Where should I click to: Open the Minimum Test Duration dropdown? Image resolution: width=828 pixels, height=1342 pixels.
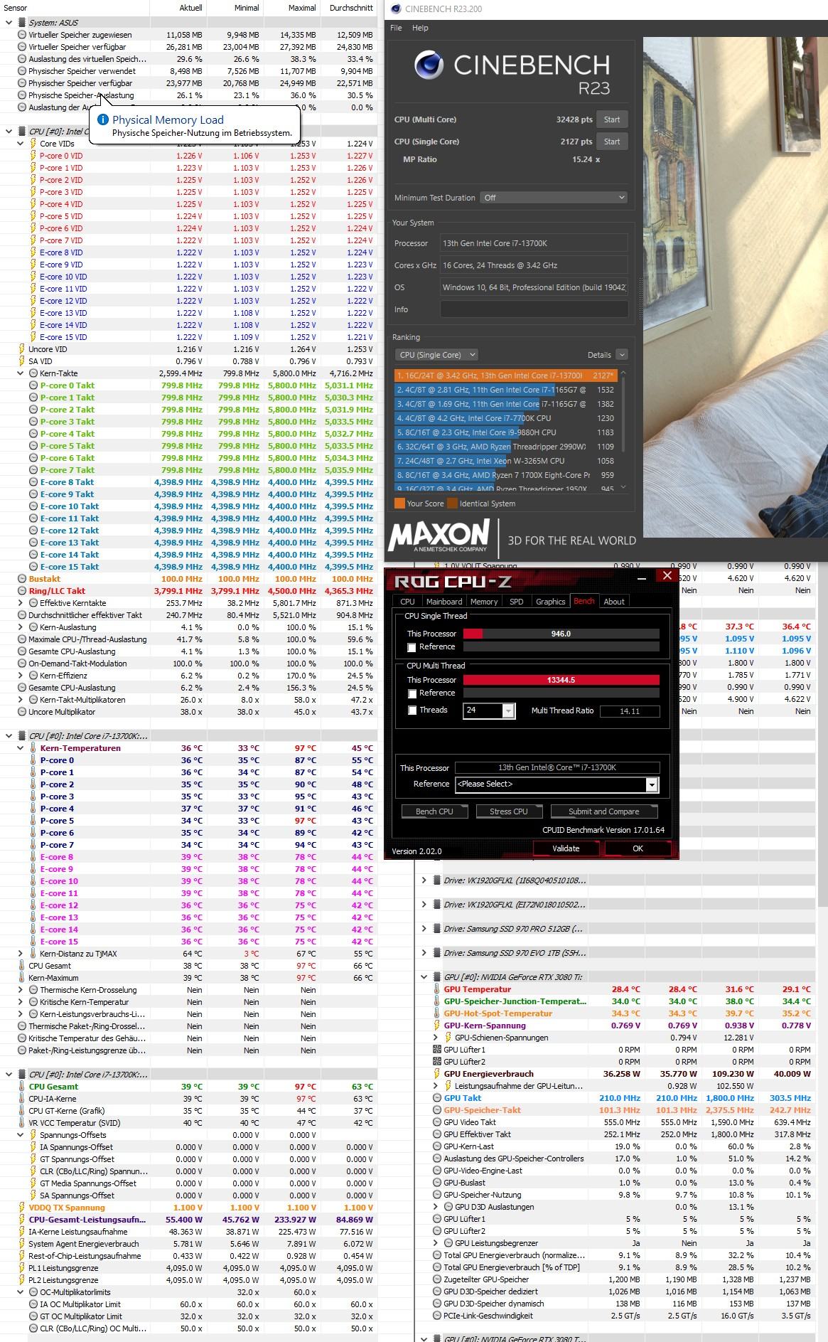(x=554, y=198)
